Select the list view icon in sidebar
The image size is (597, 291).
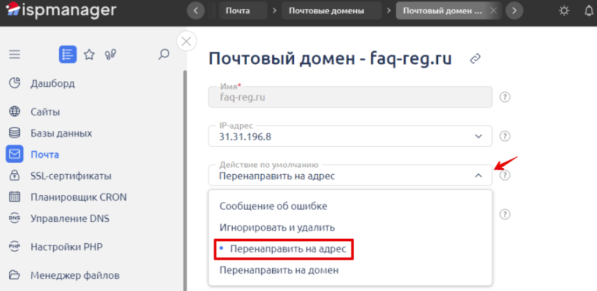(68, 55)
